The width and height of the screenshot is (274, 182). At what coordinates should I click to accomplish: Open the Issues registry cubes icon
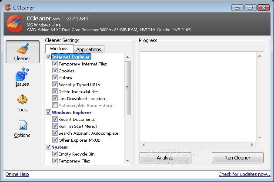point(22,74)
